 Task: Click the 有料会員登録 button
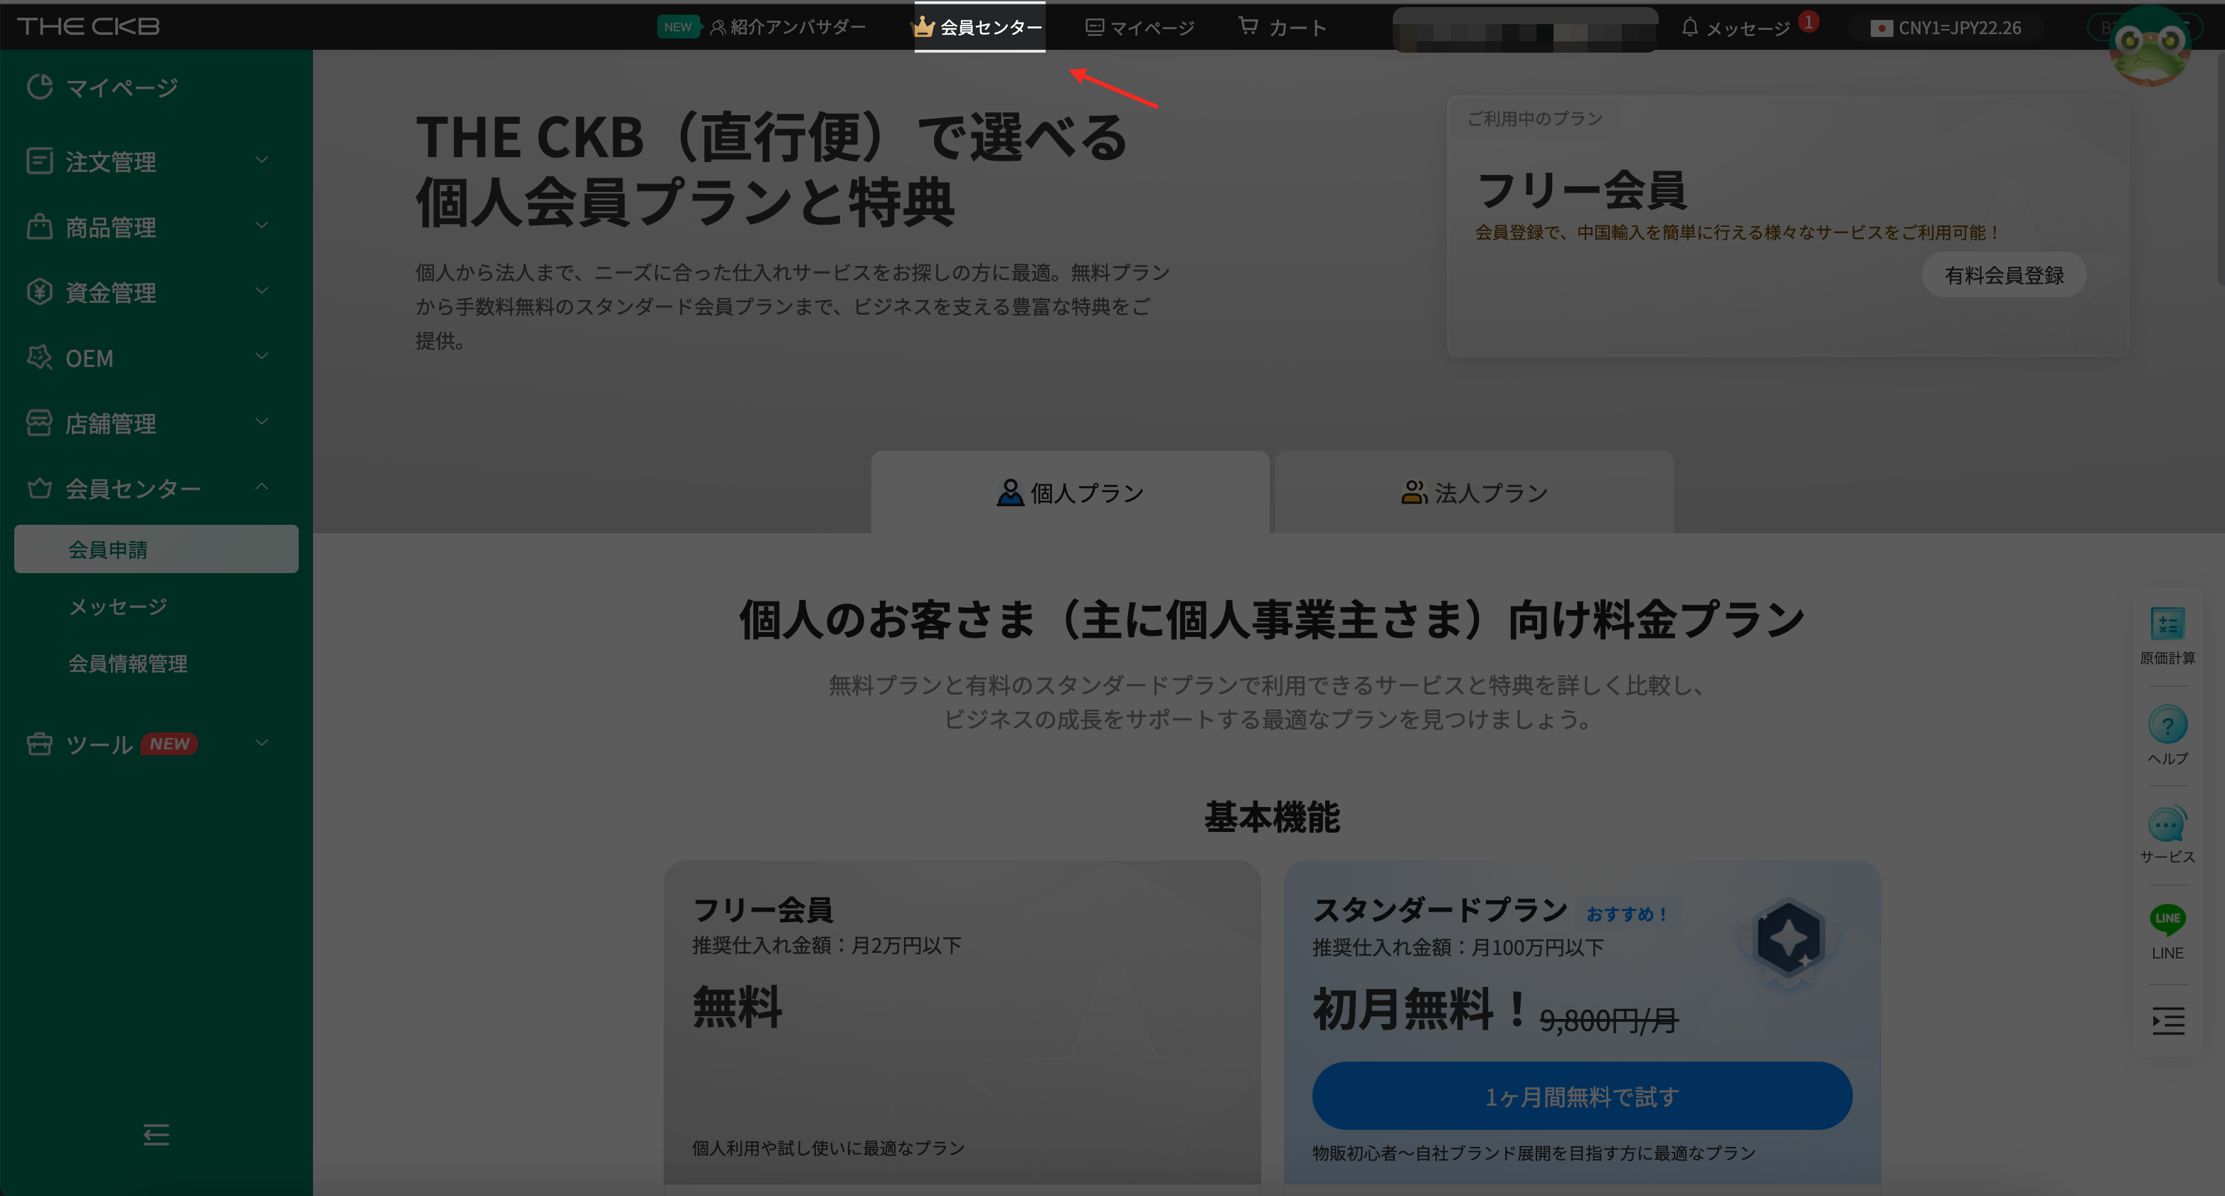[2004, 275]
